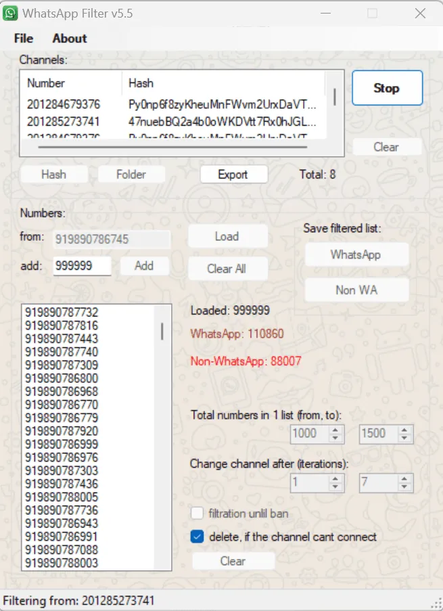The width and height of the screenshot is (443, 611).
Task: Save filtered WhatsApp list
Action: (356, 254)
